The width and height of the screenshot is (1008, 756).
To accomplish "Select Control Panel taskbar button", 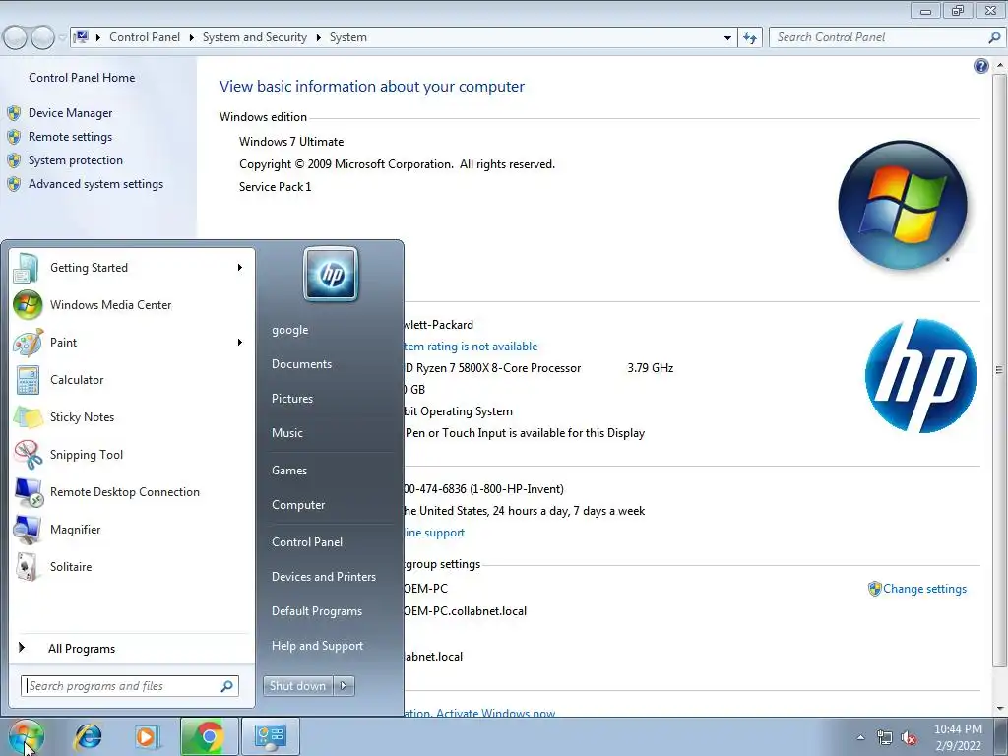I will click(270, 736).
